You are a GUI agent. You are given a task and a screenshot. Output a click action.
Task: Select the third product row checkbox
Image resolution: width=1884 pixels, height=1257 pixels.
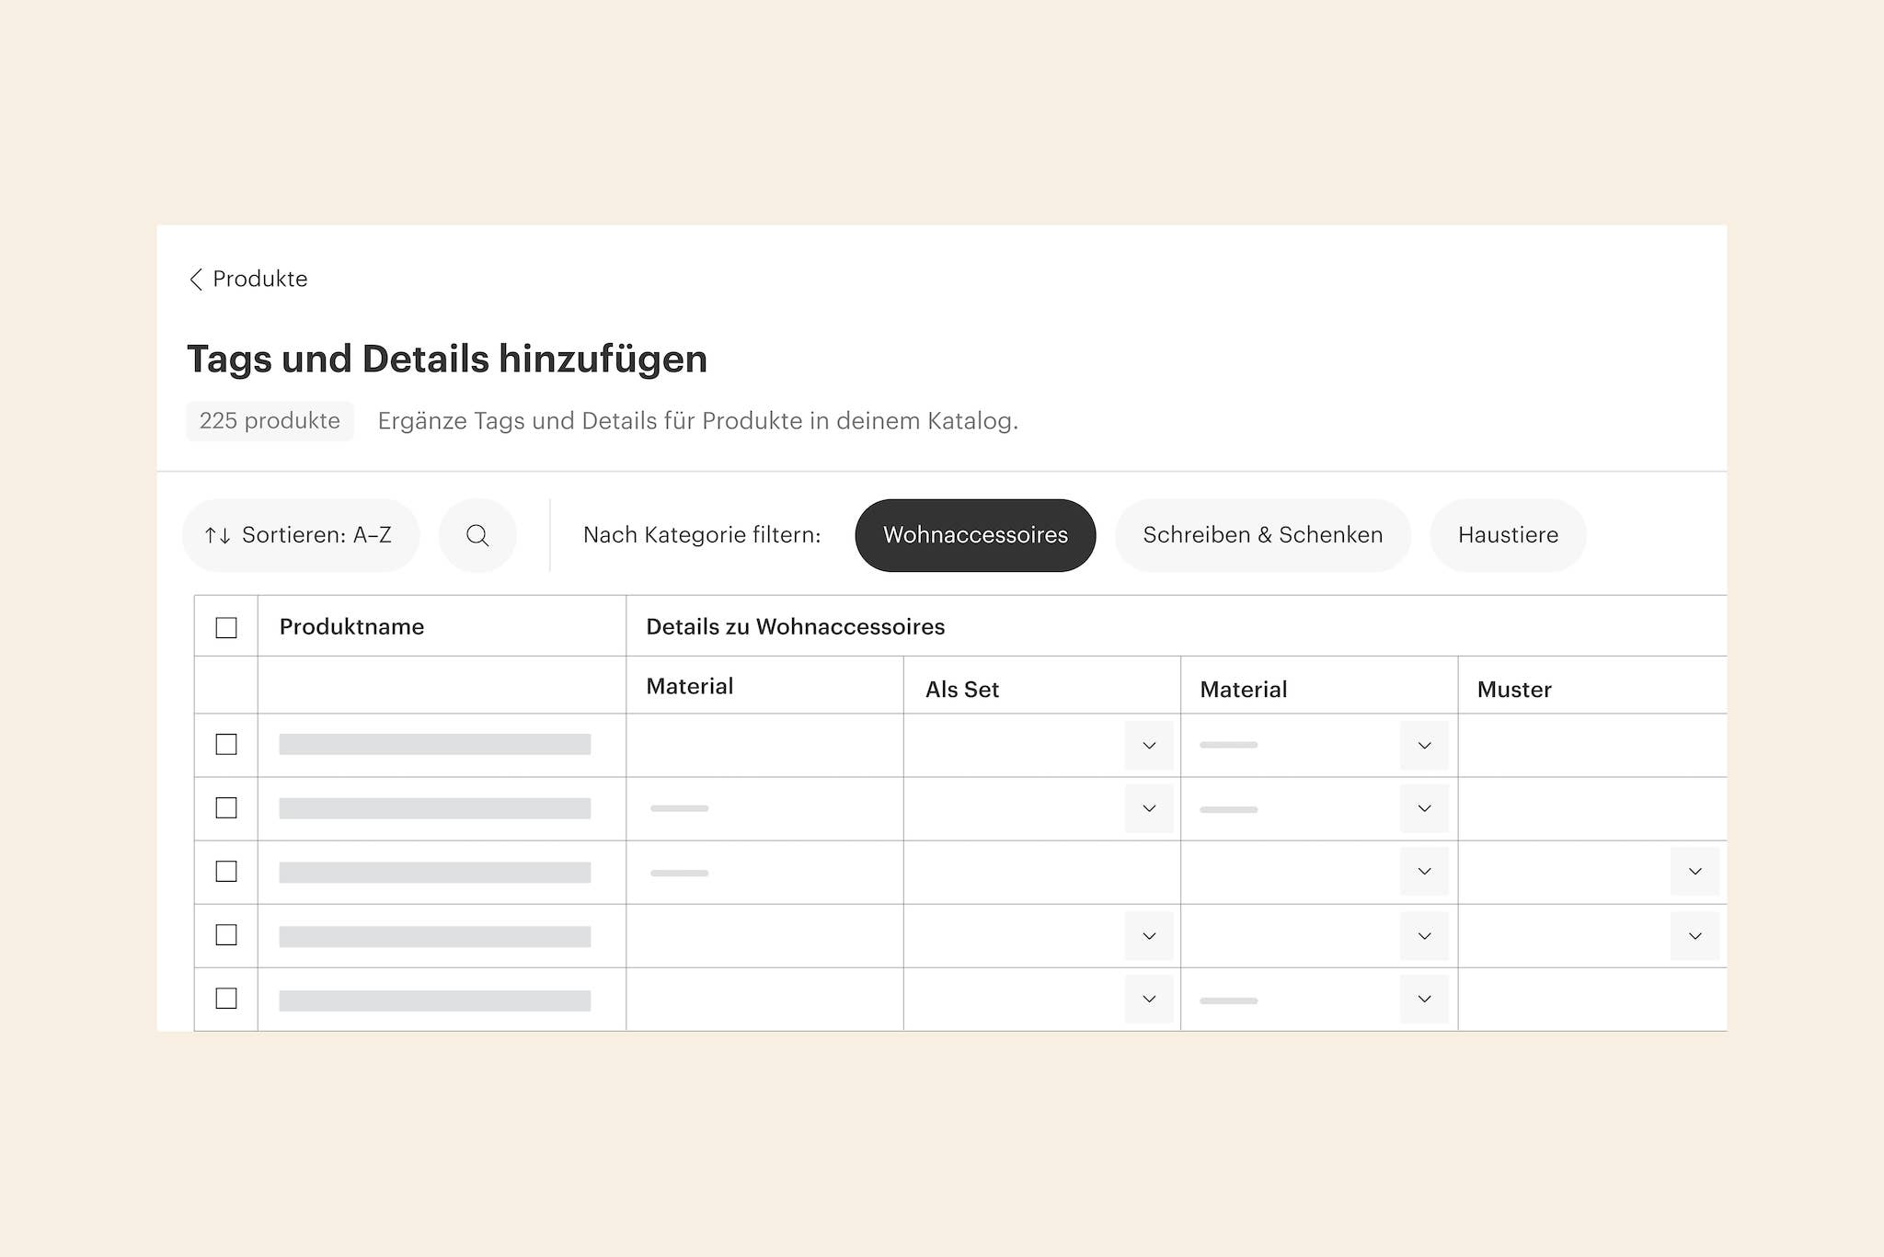(x=226, y=871)
